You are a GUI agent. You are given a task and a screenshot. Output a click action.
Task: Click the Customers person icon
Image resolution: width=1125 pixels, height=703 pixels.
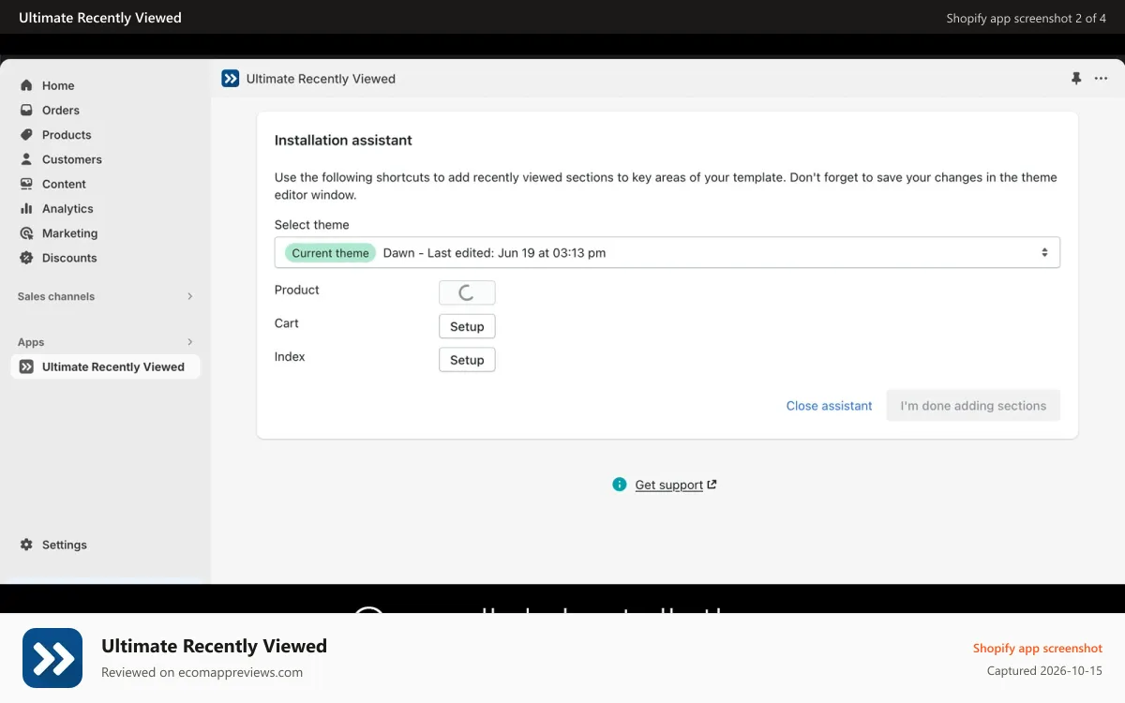coord(26,159)
